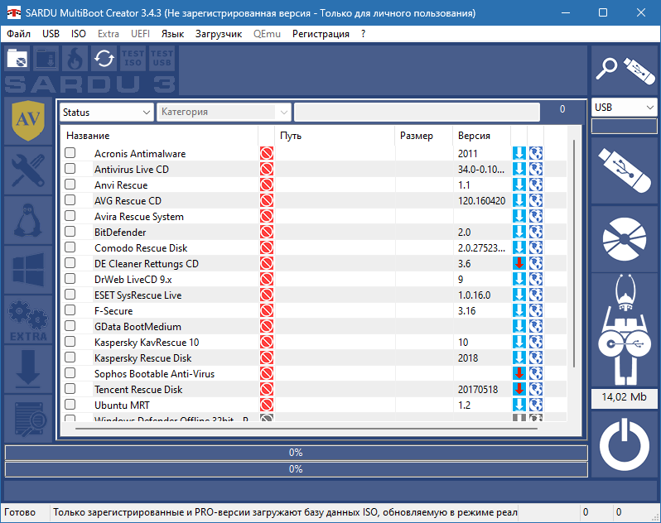Image resolution: width=661 pixels, height=523 pixels.
Task: Sort by the Размер column header
Action: pyautogui.click(x=424, y=136)
